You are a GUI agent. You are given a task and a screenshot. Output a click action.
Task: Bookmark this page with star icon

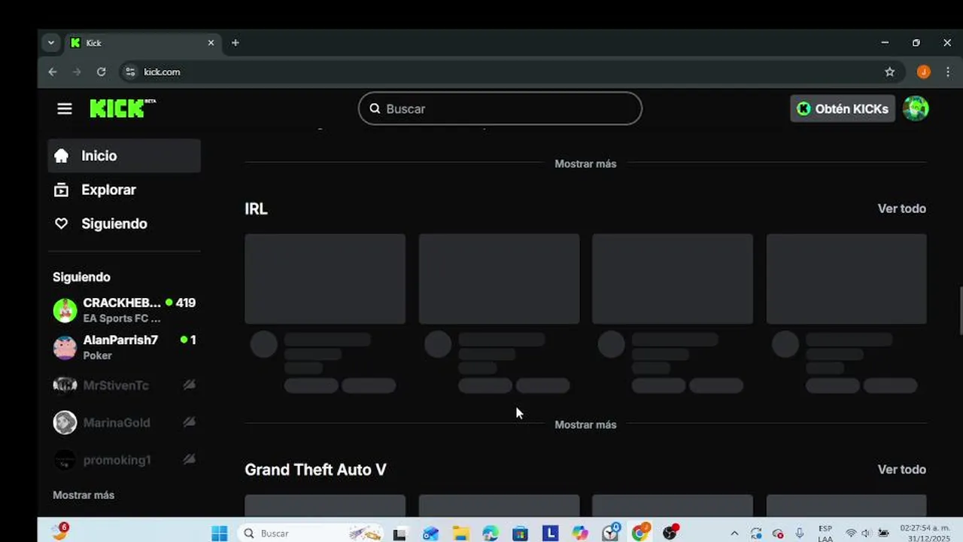tap(890, 72)
